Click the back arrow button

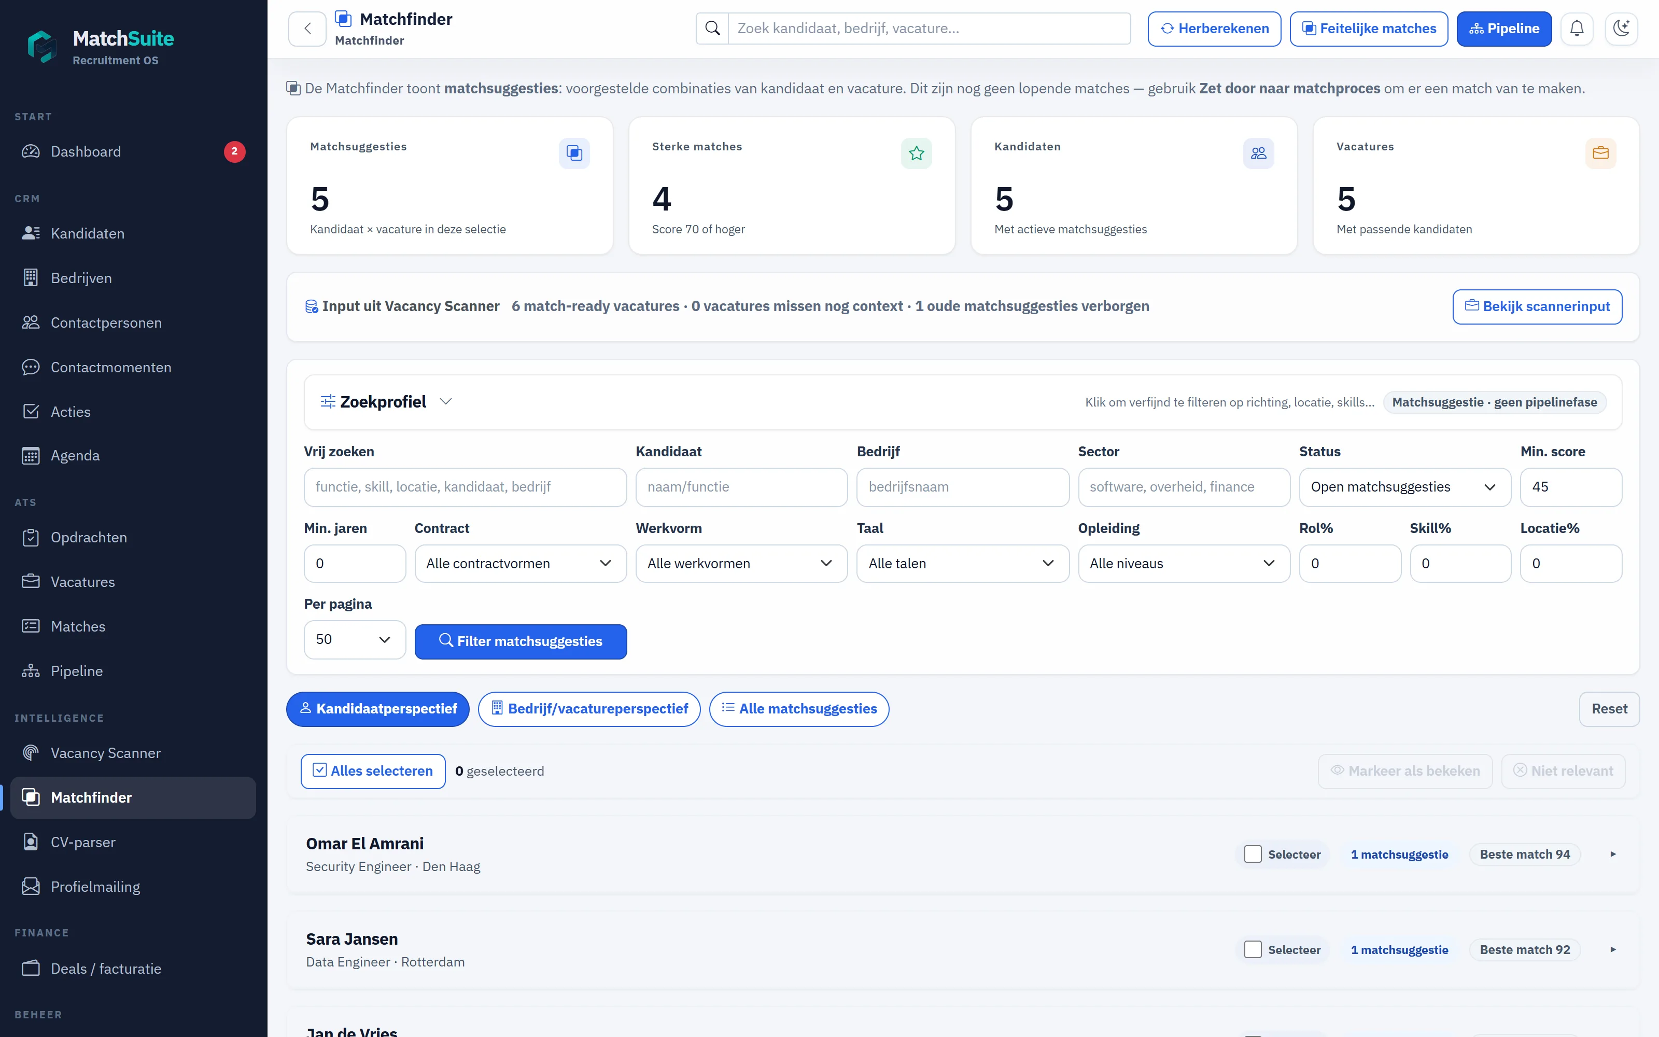(x=307, y=29)
